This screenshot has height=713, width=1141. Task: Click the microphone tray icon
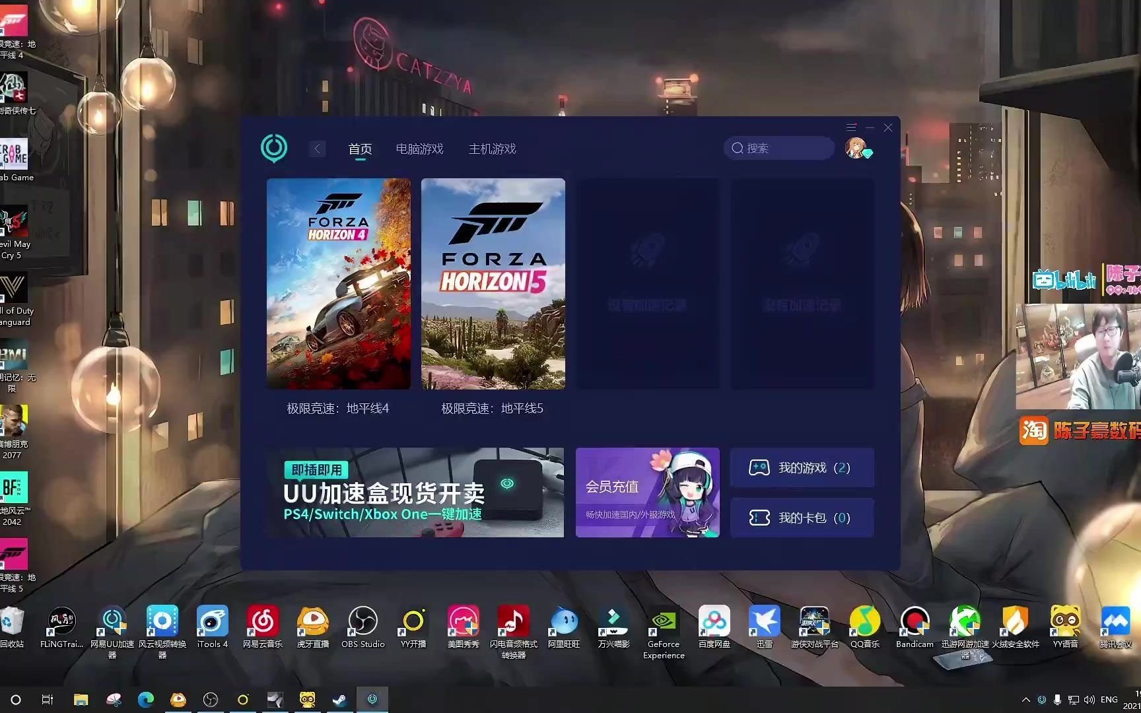1057,700
